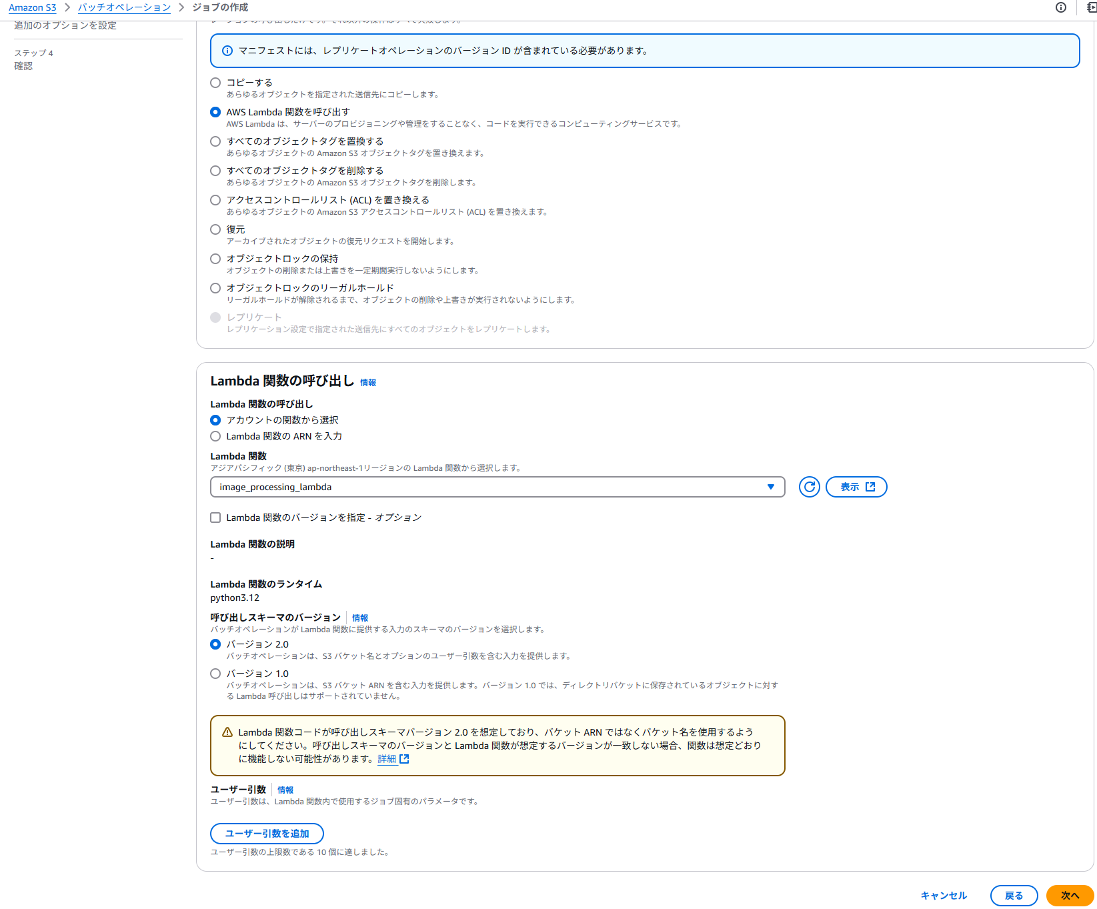Open バッチオペレーション breadcrumb link
The width and height of the screenshot is (1097, 909).
125,7
